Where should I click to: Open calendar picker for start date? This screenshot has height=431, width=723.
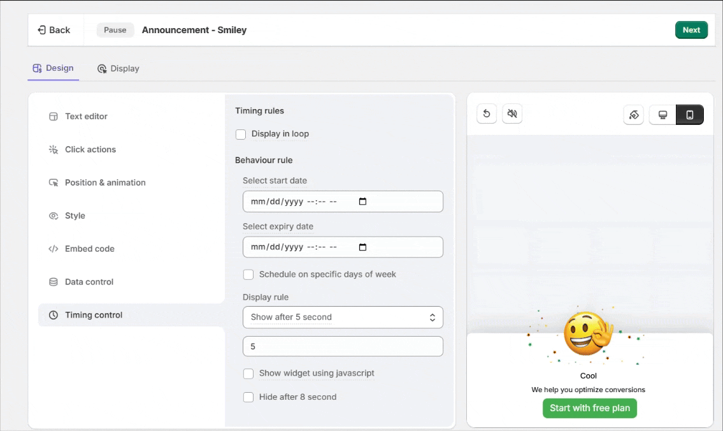(x=363, y=201)
